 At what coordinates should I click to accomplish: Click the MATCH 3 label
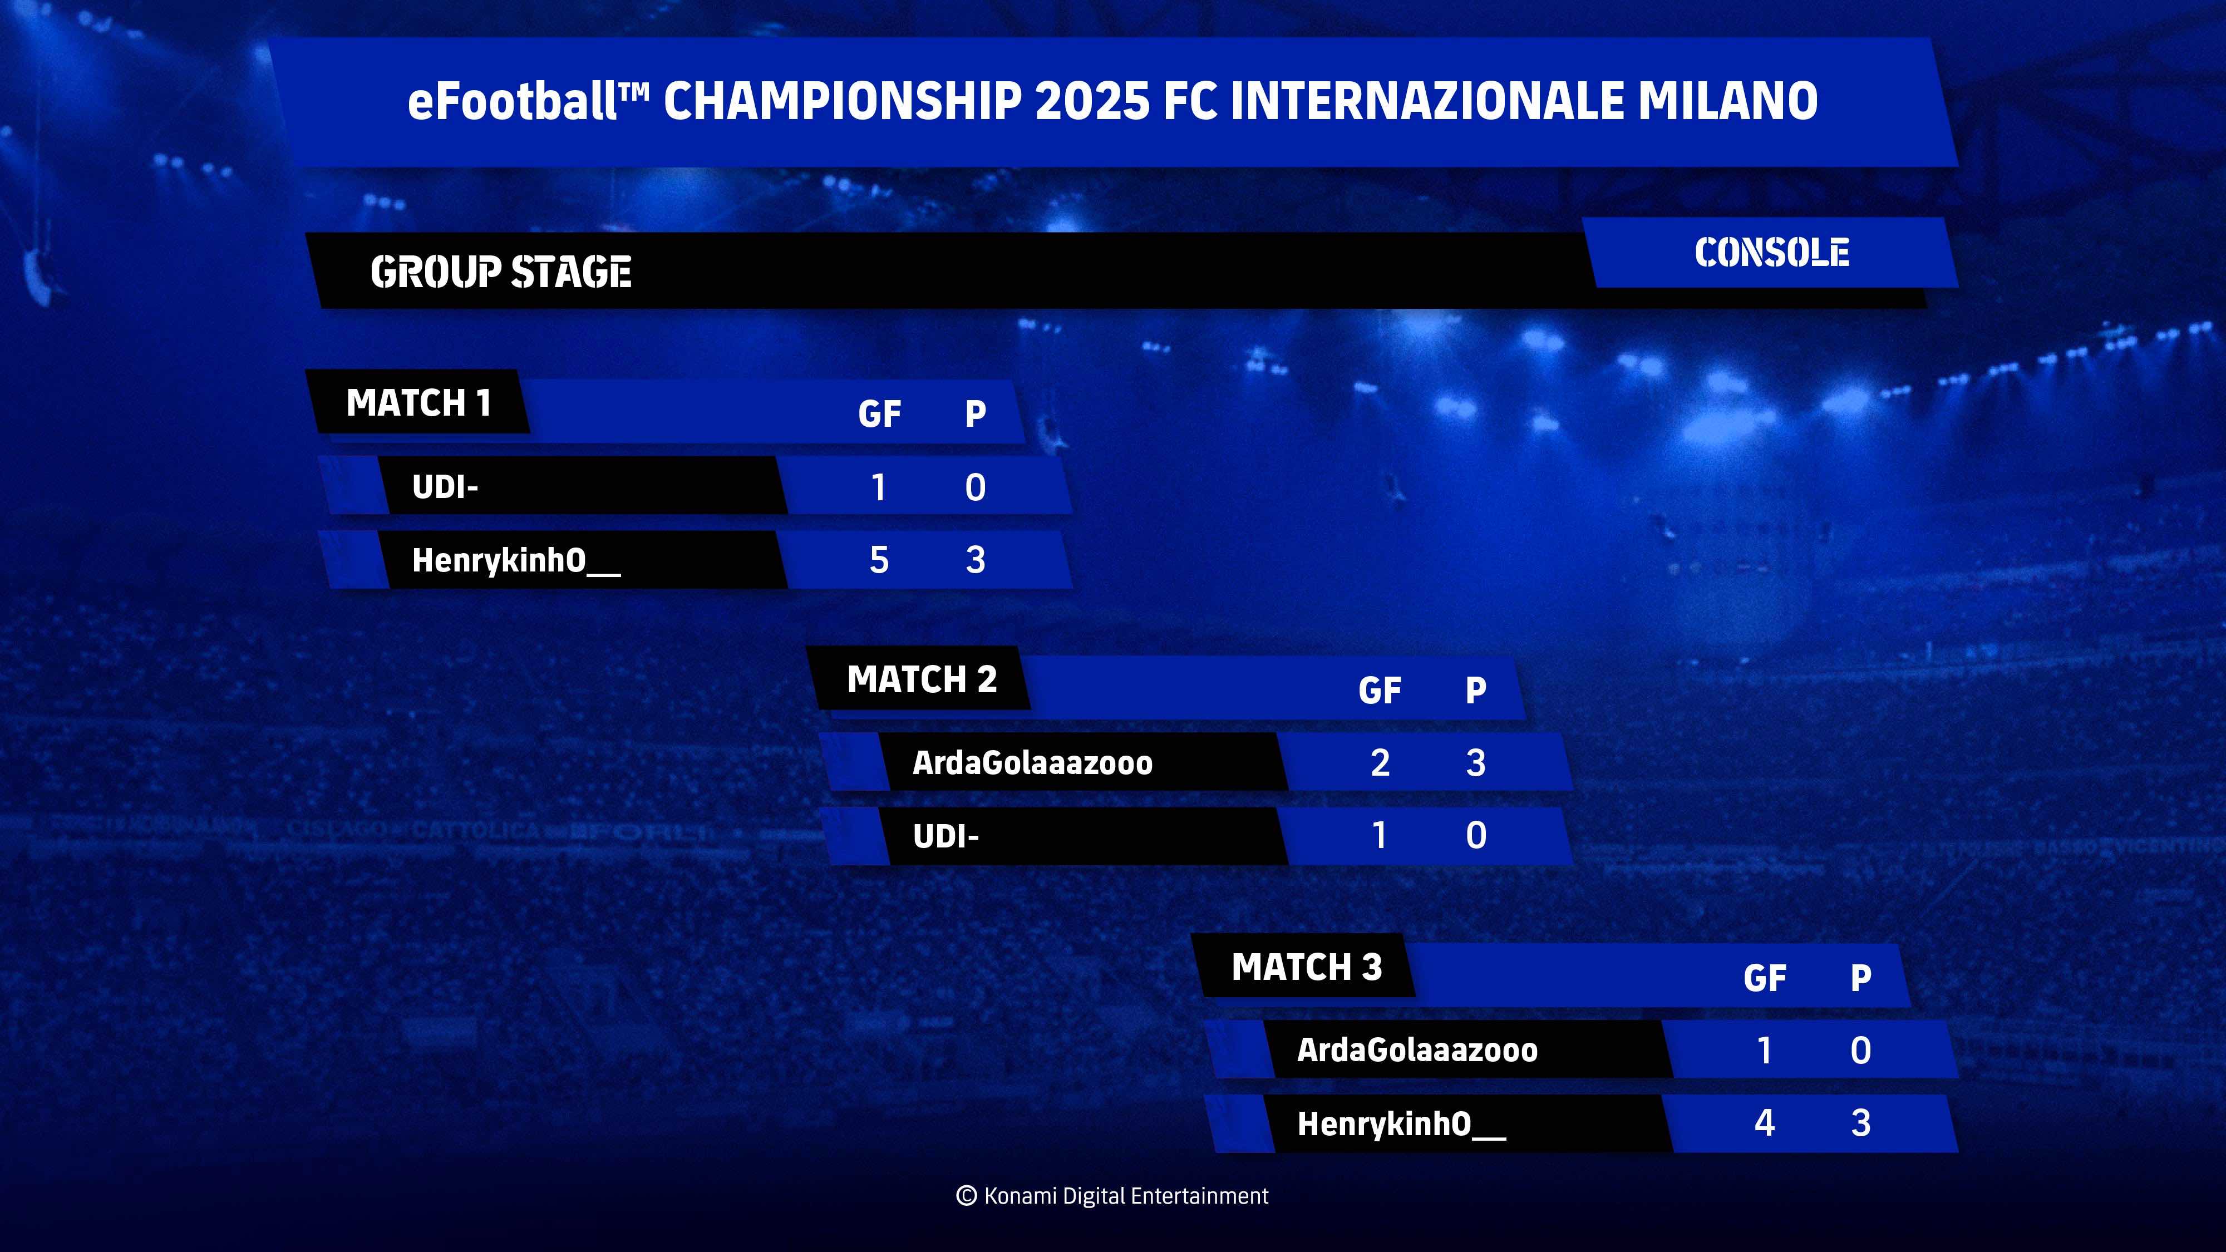point(1306,967)
